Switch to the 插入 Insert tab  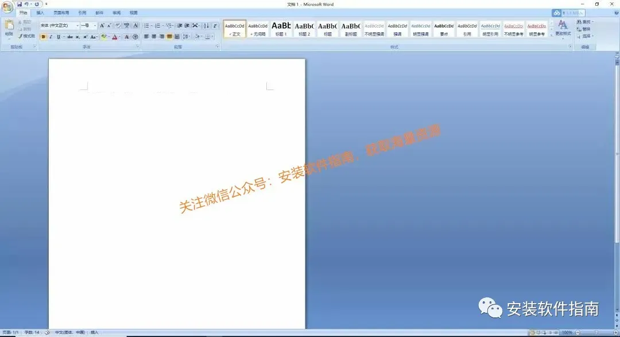coord(40,13)
